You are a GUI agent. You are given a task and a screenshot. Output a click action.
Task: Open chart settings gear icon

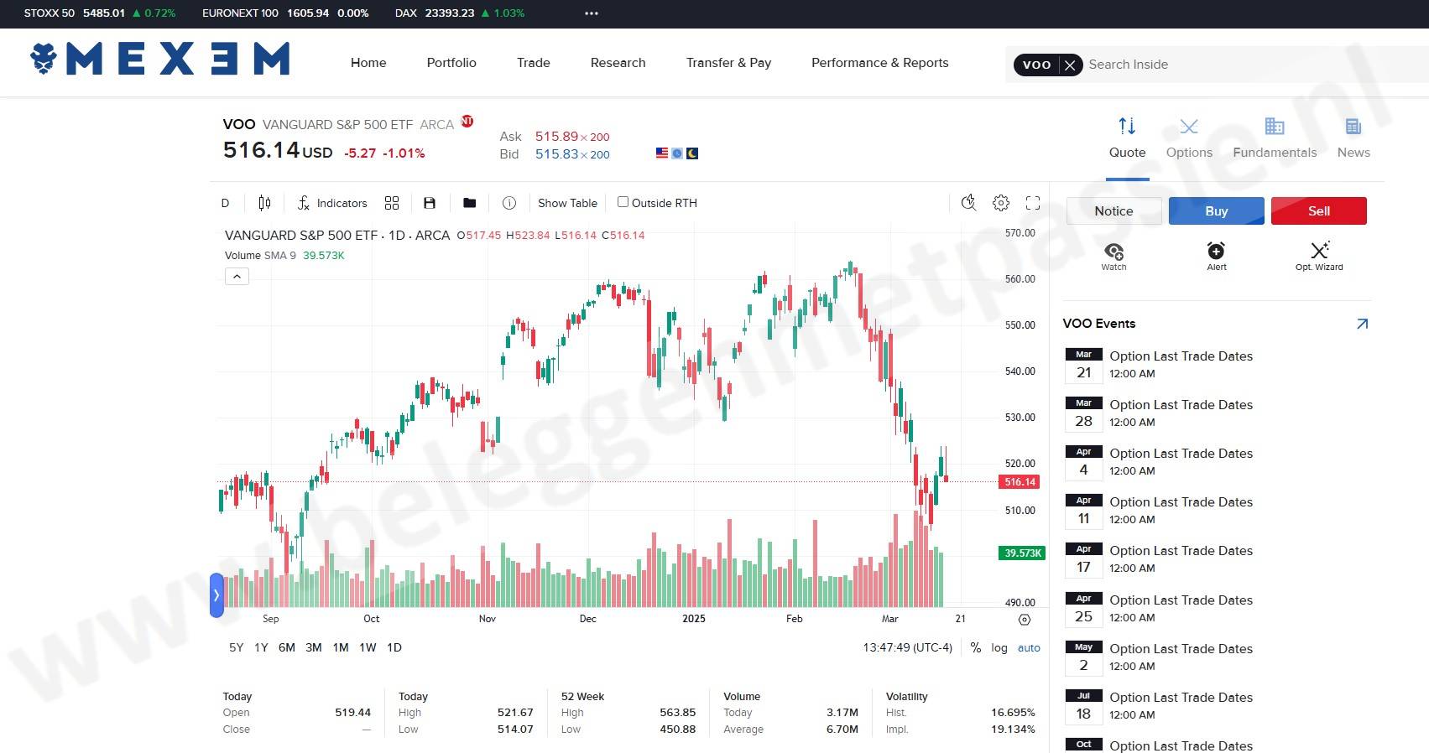[1001, 203]
